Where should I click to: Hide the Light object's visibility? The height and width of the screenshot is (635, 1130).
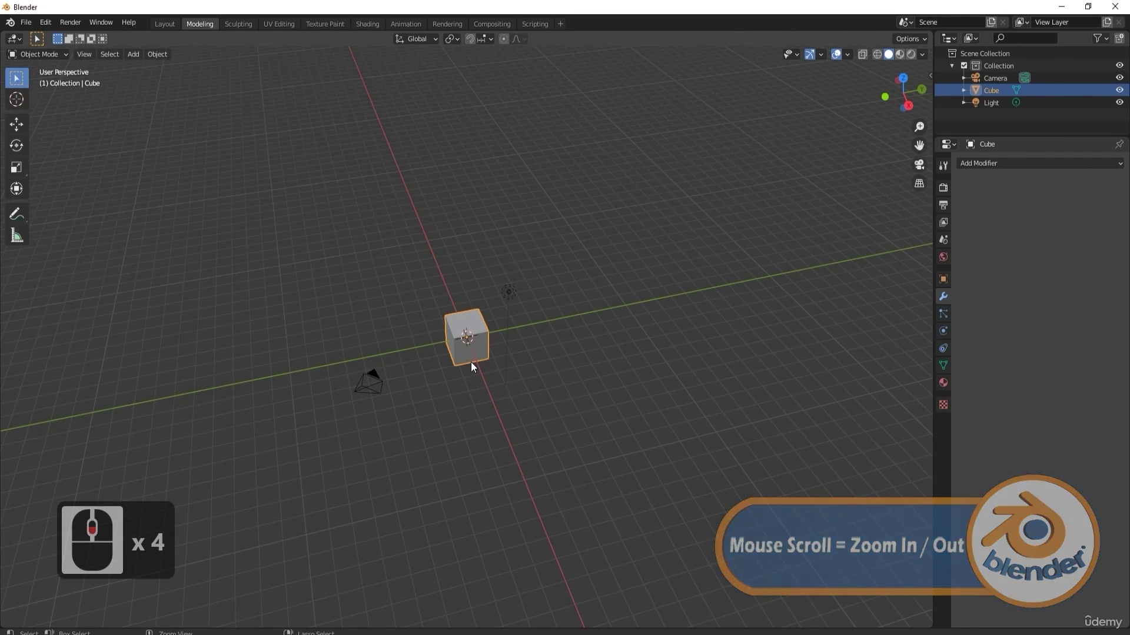pyautogui.click(x=1119, y=102)
